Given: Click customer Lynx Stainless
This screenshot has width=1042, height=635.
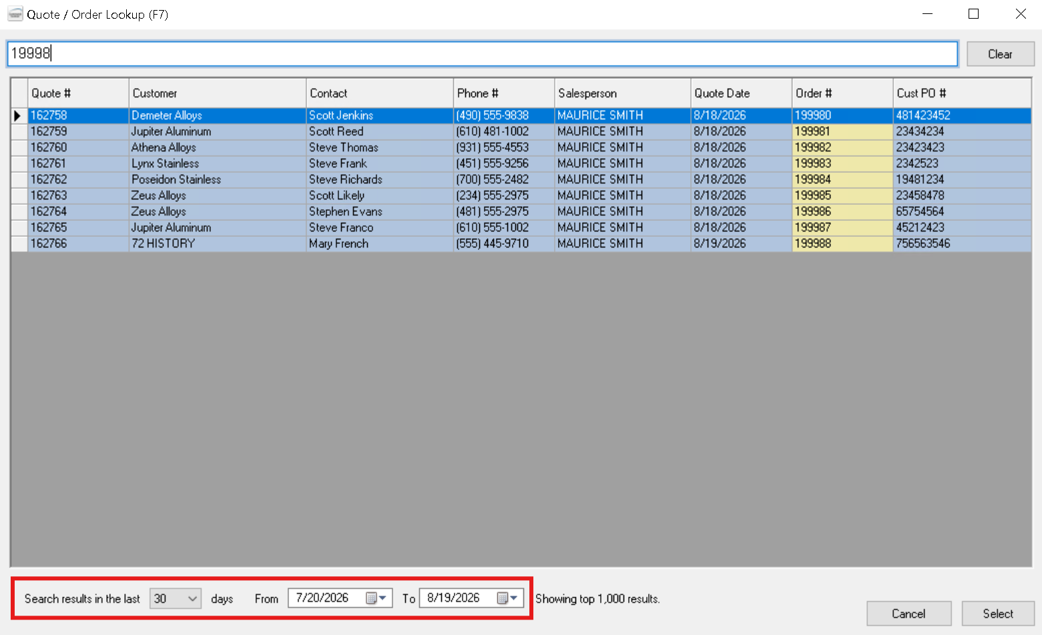Looking at the screenshot, I should point(218,163).
